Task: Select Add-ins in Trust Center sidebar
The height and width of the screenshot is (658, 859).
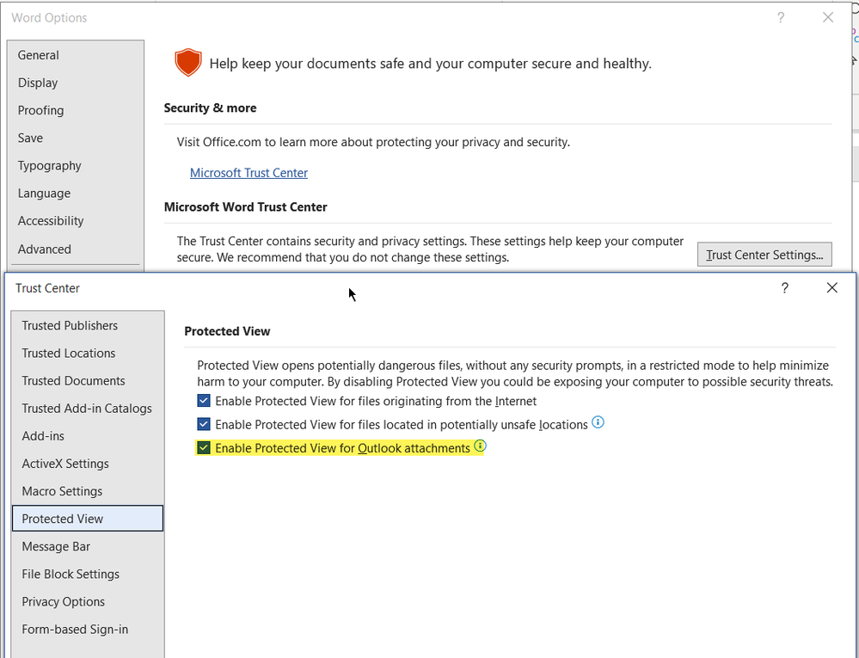Action: pos(88,436)
